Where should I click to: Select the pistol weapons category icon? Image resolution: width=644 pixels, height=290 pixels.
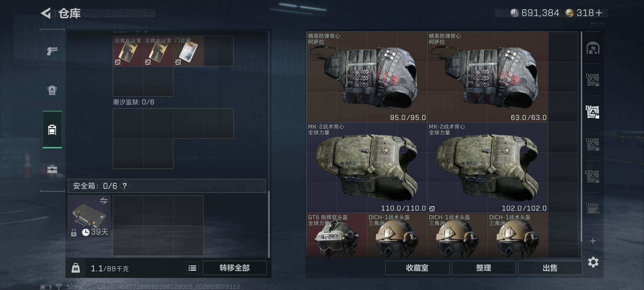[52, 50]
